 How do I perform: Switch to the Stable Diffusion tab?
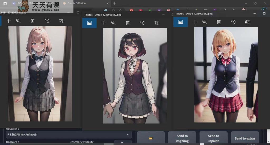coord(77,3)
